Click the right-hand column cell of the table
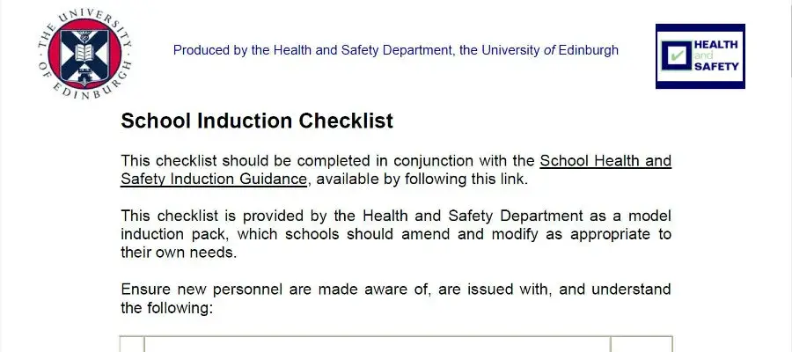 (641, 344)
